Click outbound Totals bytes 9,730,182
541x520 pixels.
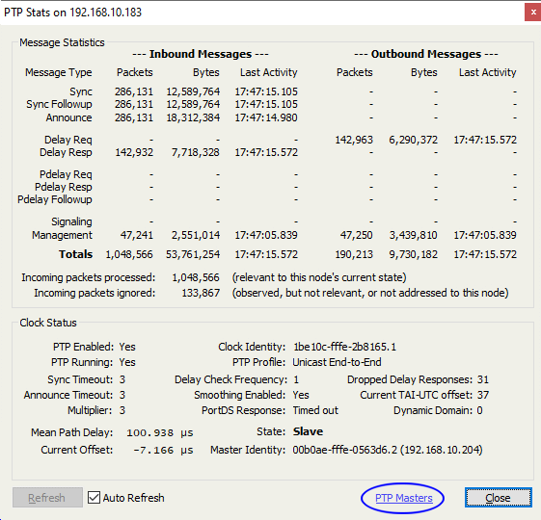pyautogui.click(x=414, y=254)
